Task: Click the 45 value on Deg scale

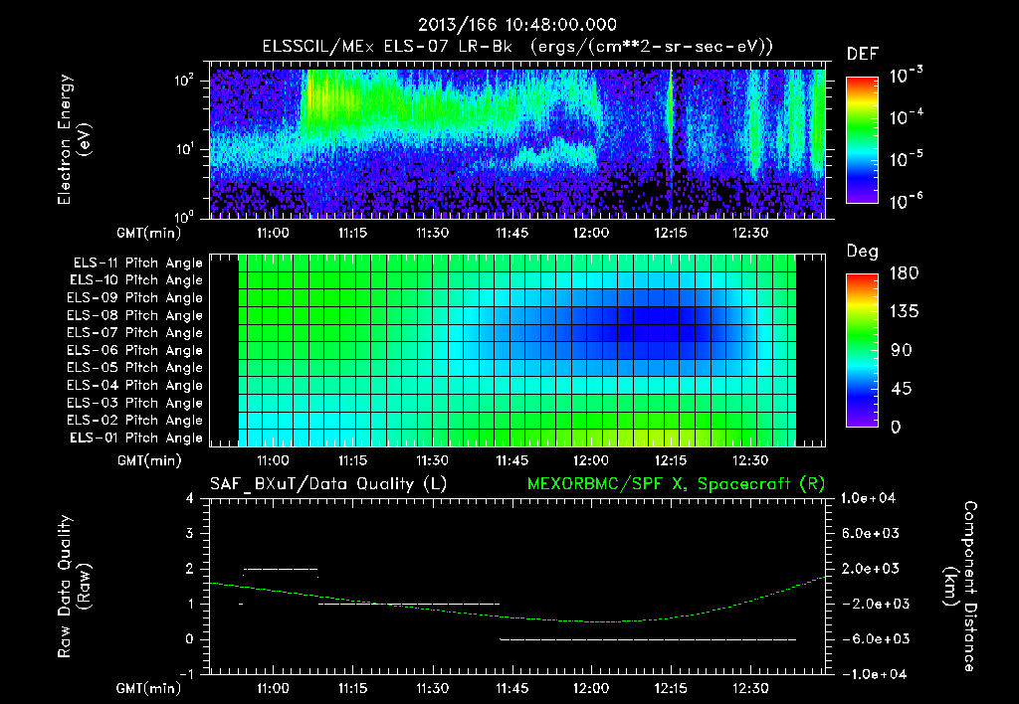Action: (902, 389)
